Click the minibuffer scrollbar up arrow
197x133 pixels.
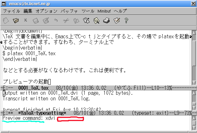click(194, 118)
